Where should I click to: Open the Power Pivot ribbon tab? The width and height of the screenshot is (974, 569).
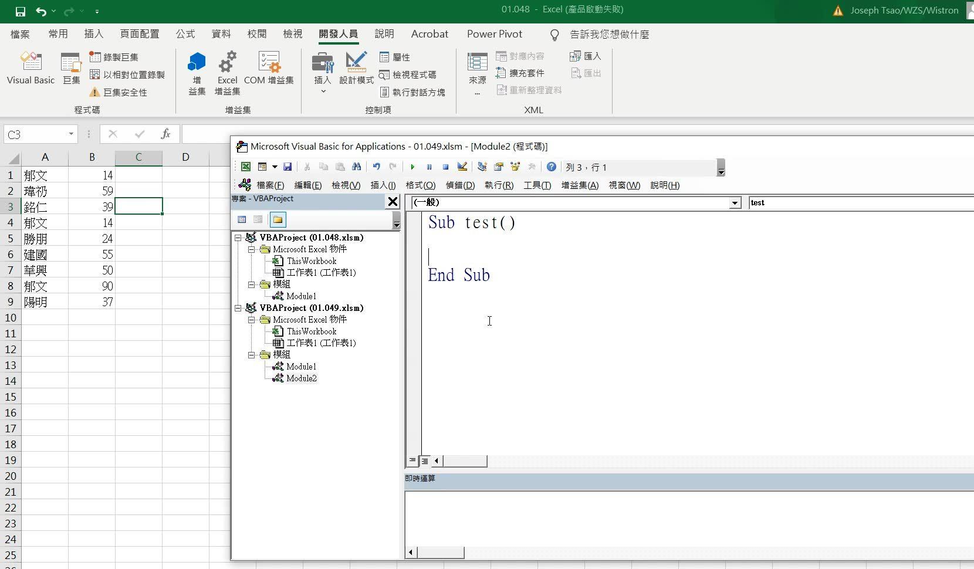click(494, 34)
